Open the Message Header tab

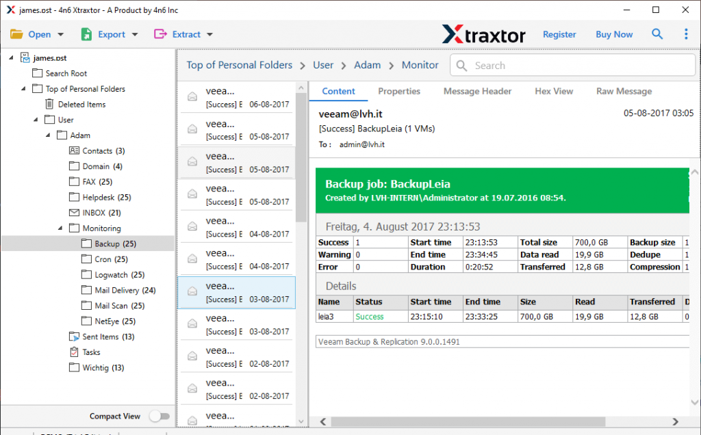coord(477,91)
